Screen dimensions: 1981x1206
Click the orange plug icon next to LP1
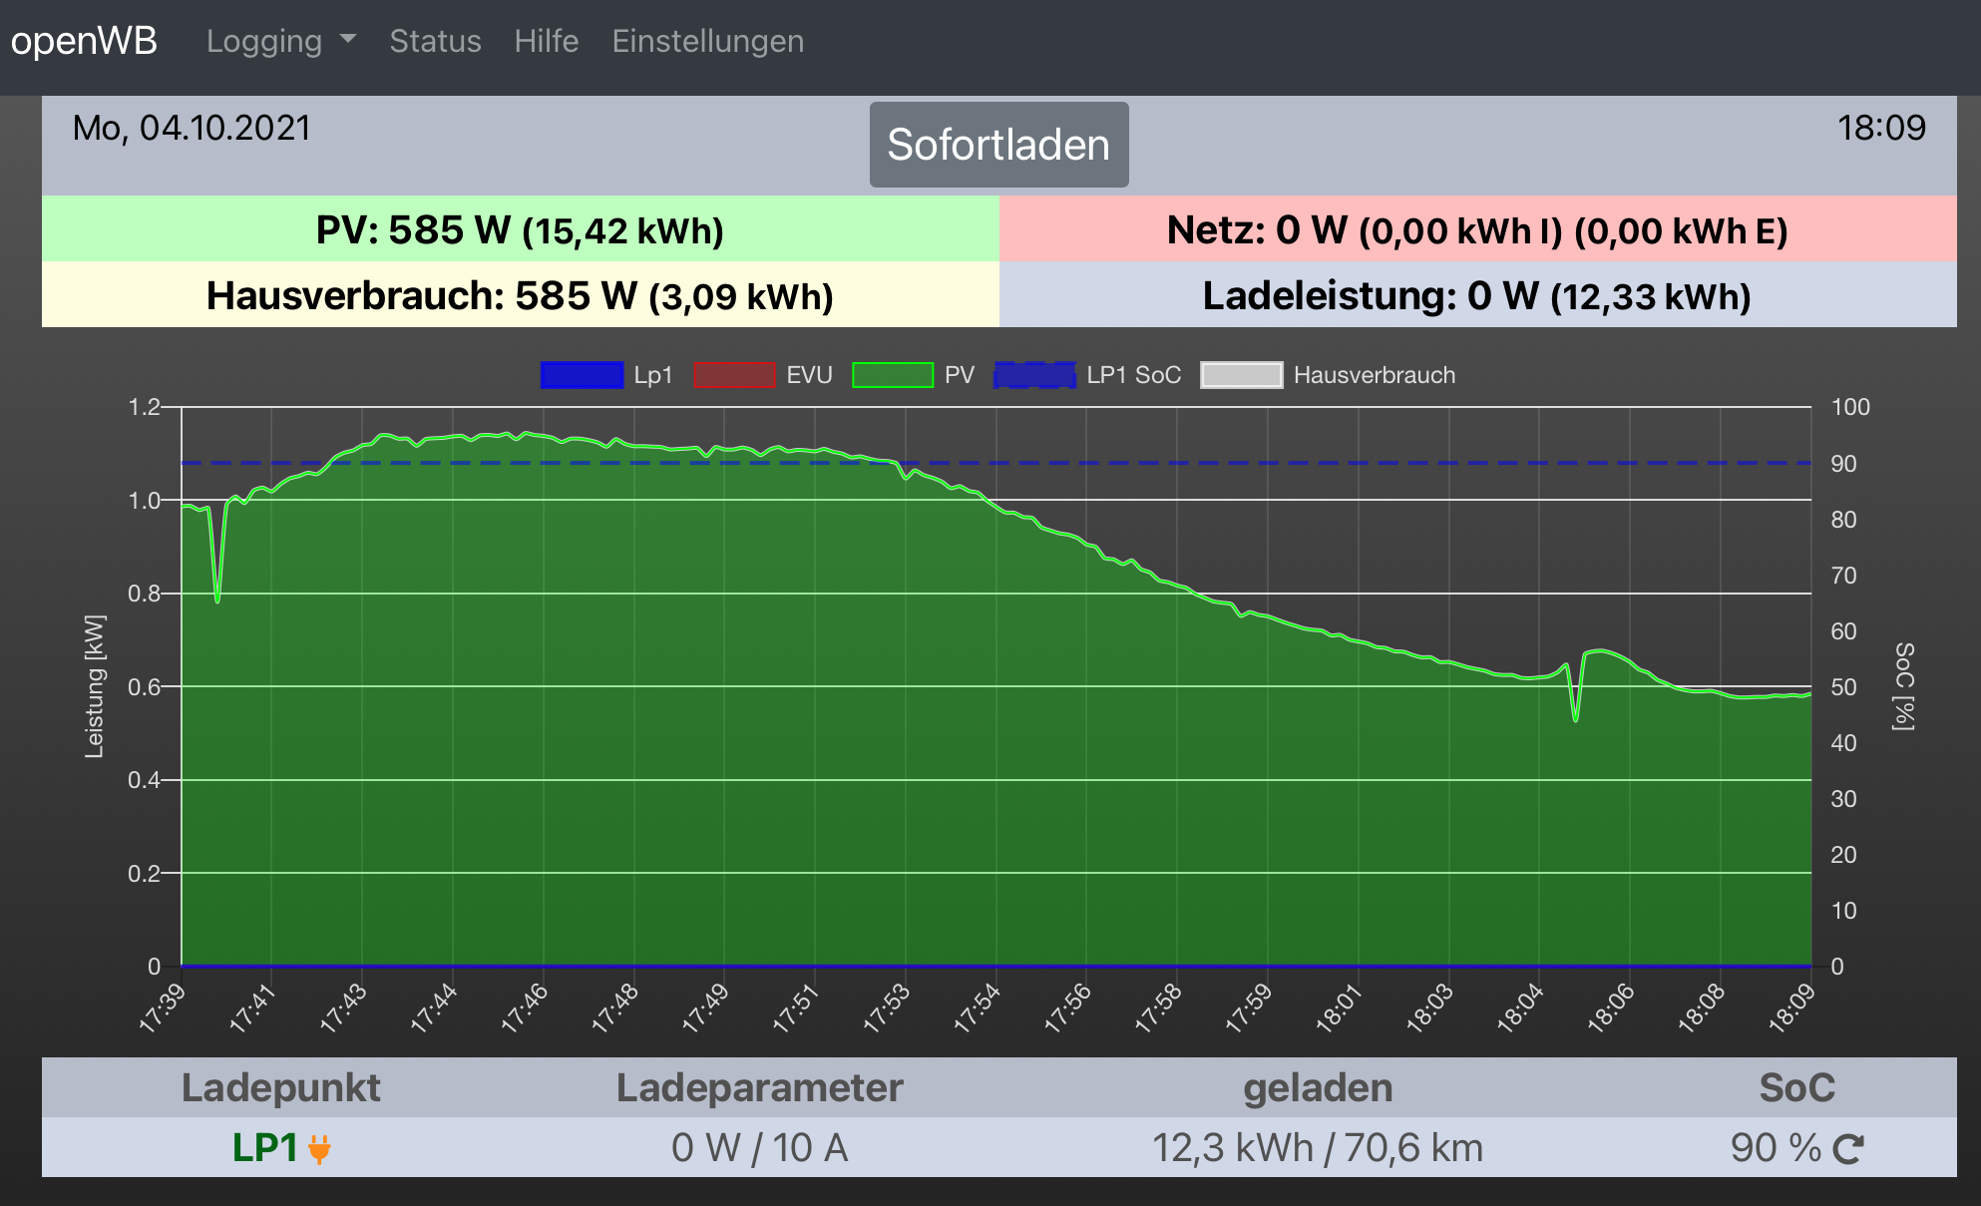(x=319, y=1149)
